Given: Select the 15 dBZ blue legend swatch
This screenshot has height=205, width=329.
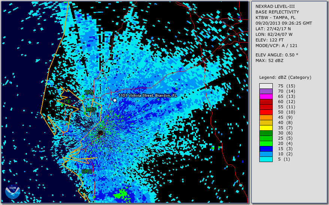Looking at the screenshot, I should pyautogui.click(x=266, y=149).
